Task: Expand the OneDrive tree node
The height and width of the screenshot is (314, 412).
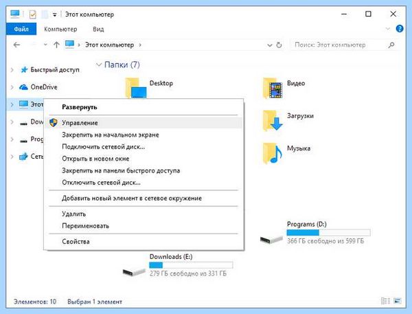Action: coord(12,87)
